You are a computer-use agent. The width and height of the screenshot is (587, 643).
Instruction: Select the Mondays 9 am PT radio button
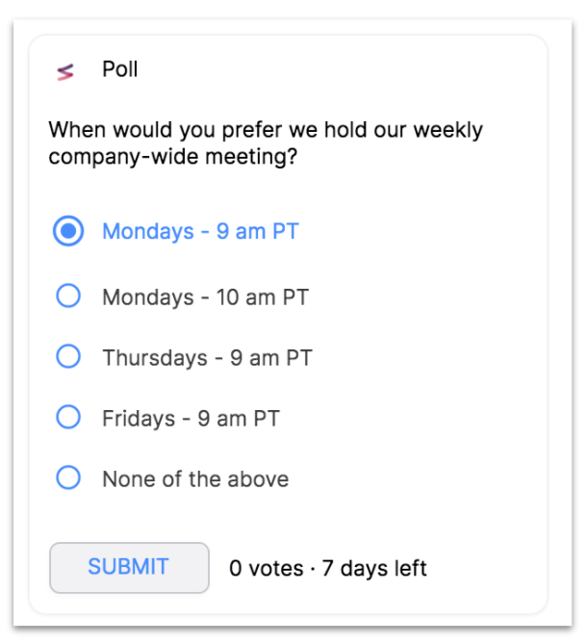point(68,231)
